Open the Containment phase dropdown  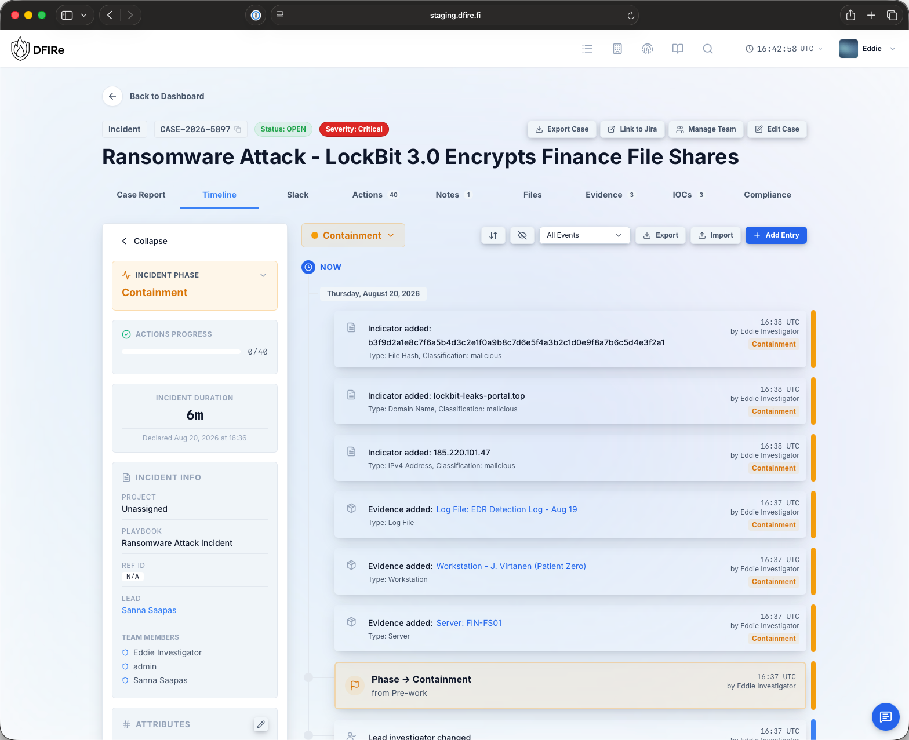[x=353, y=235]
